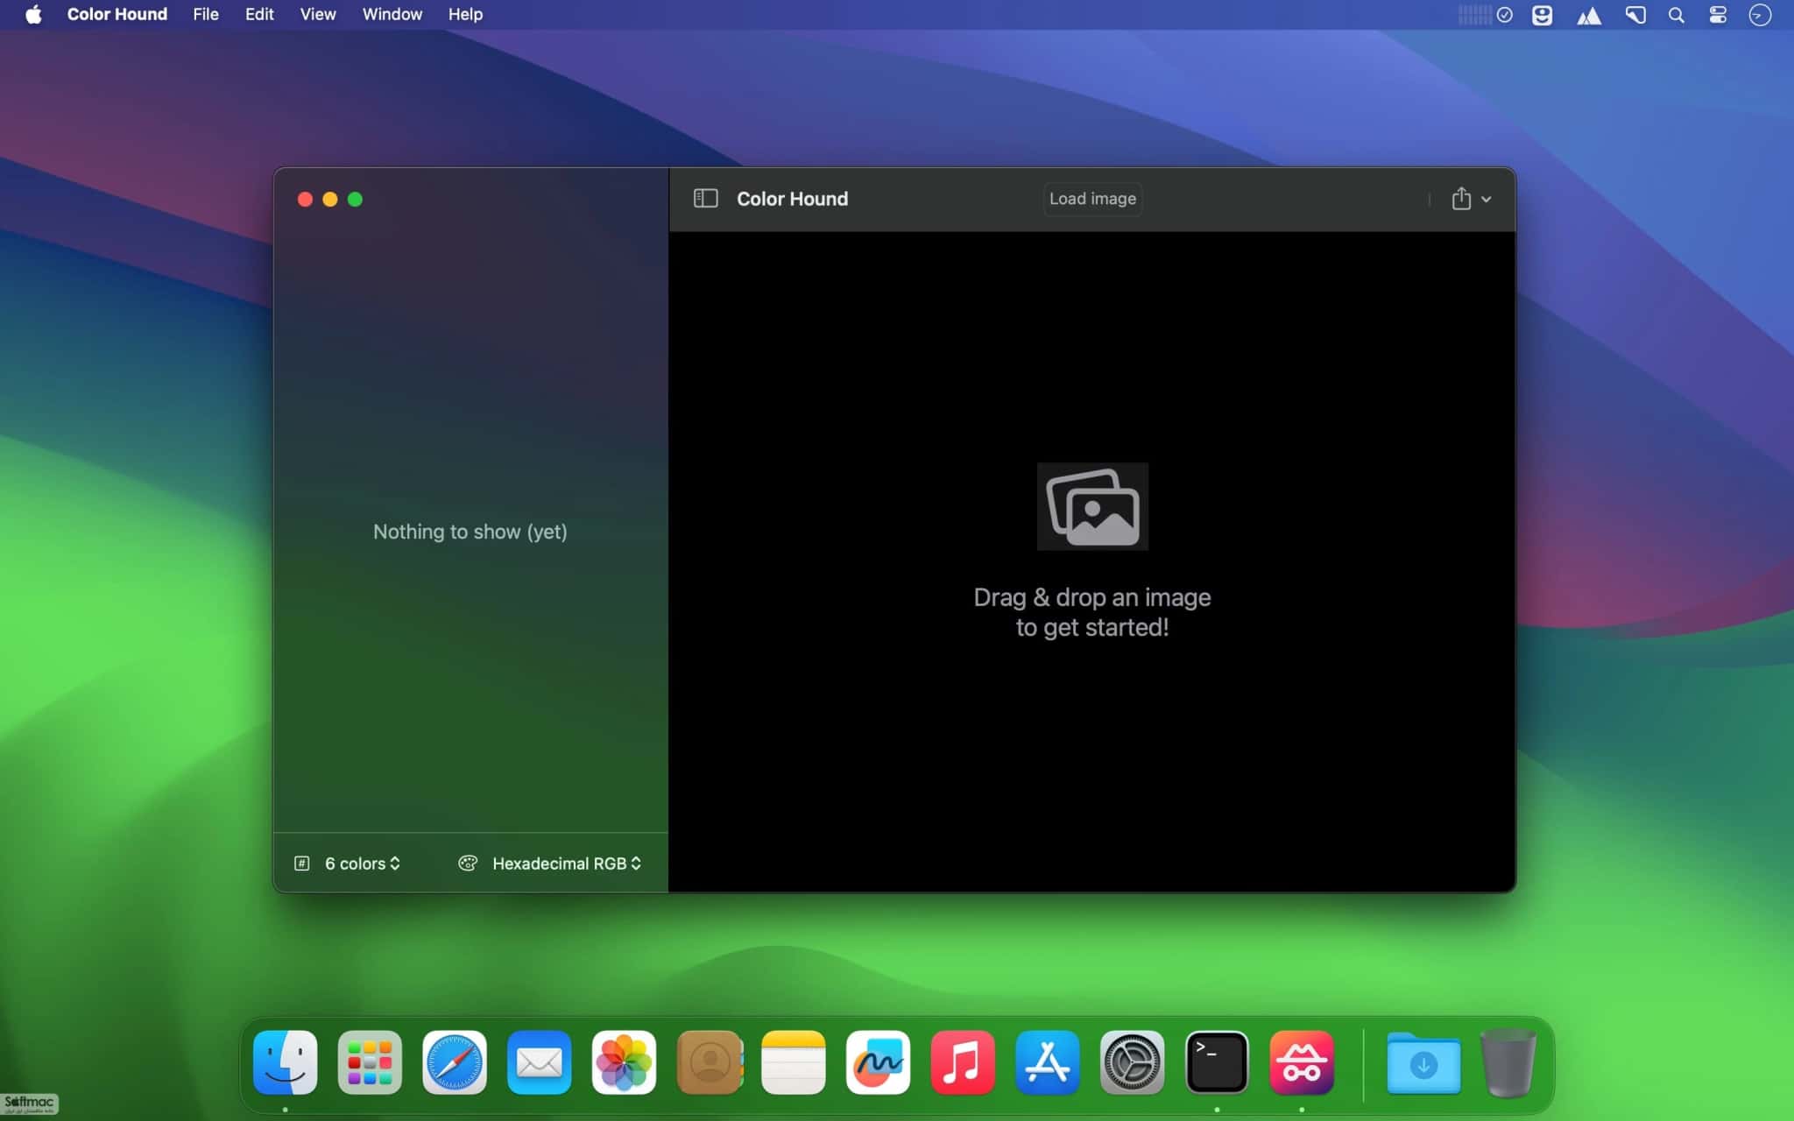Open Mail from the Dock
1794x1121 pixels.
click(x=540, y=1062)
